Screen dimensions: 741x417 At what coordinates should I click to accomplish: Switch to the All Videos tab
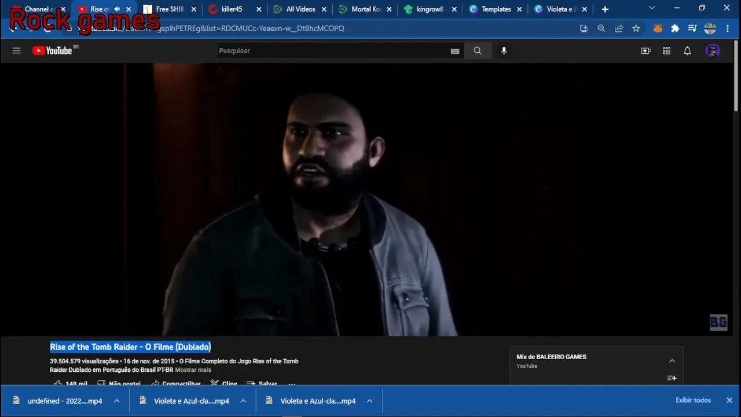point(300,9)
